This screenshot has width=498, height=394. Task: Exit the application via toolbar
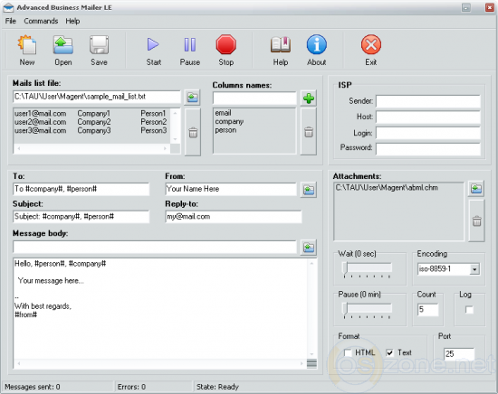(x=370, y=51)
